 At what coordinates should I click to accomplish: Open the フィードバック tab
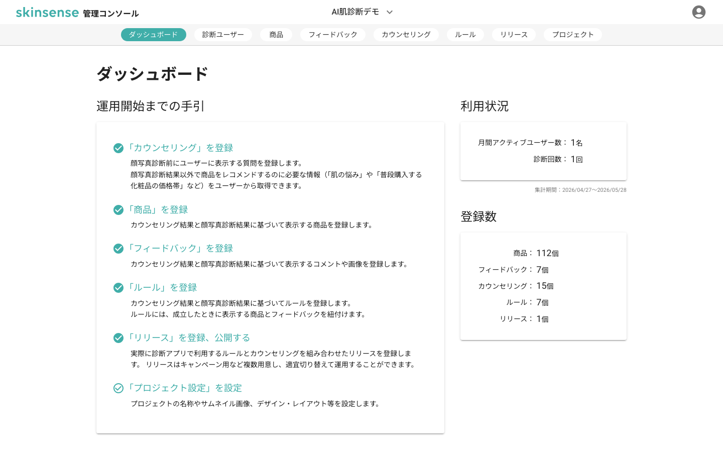333,35
